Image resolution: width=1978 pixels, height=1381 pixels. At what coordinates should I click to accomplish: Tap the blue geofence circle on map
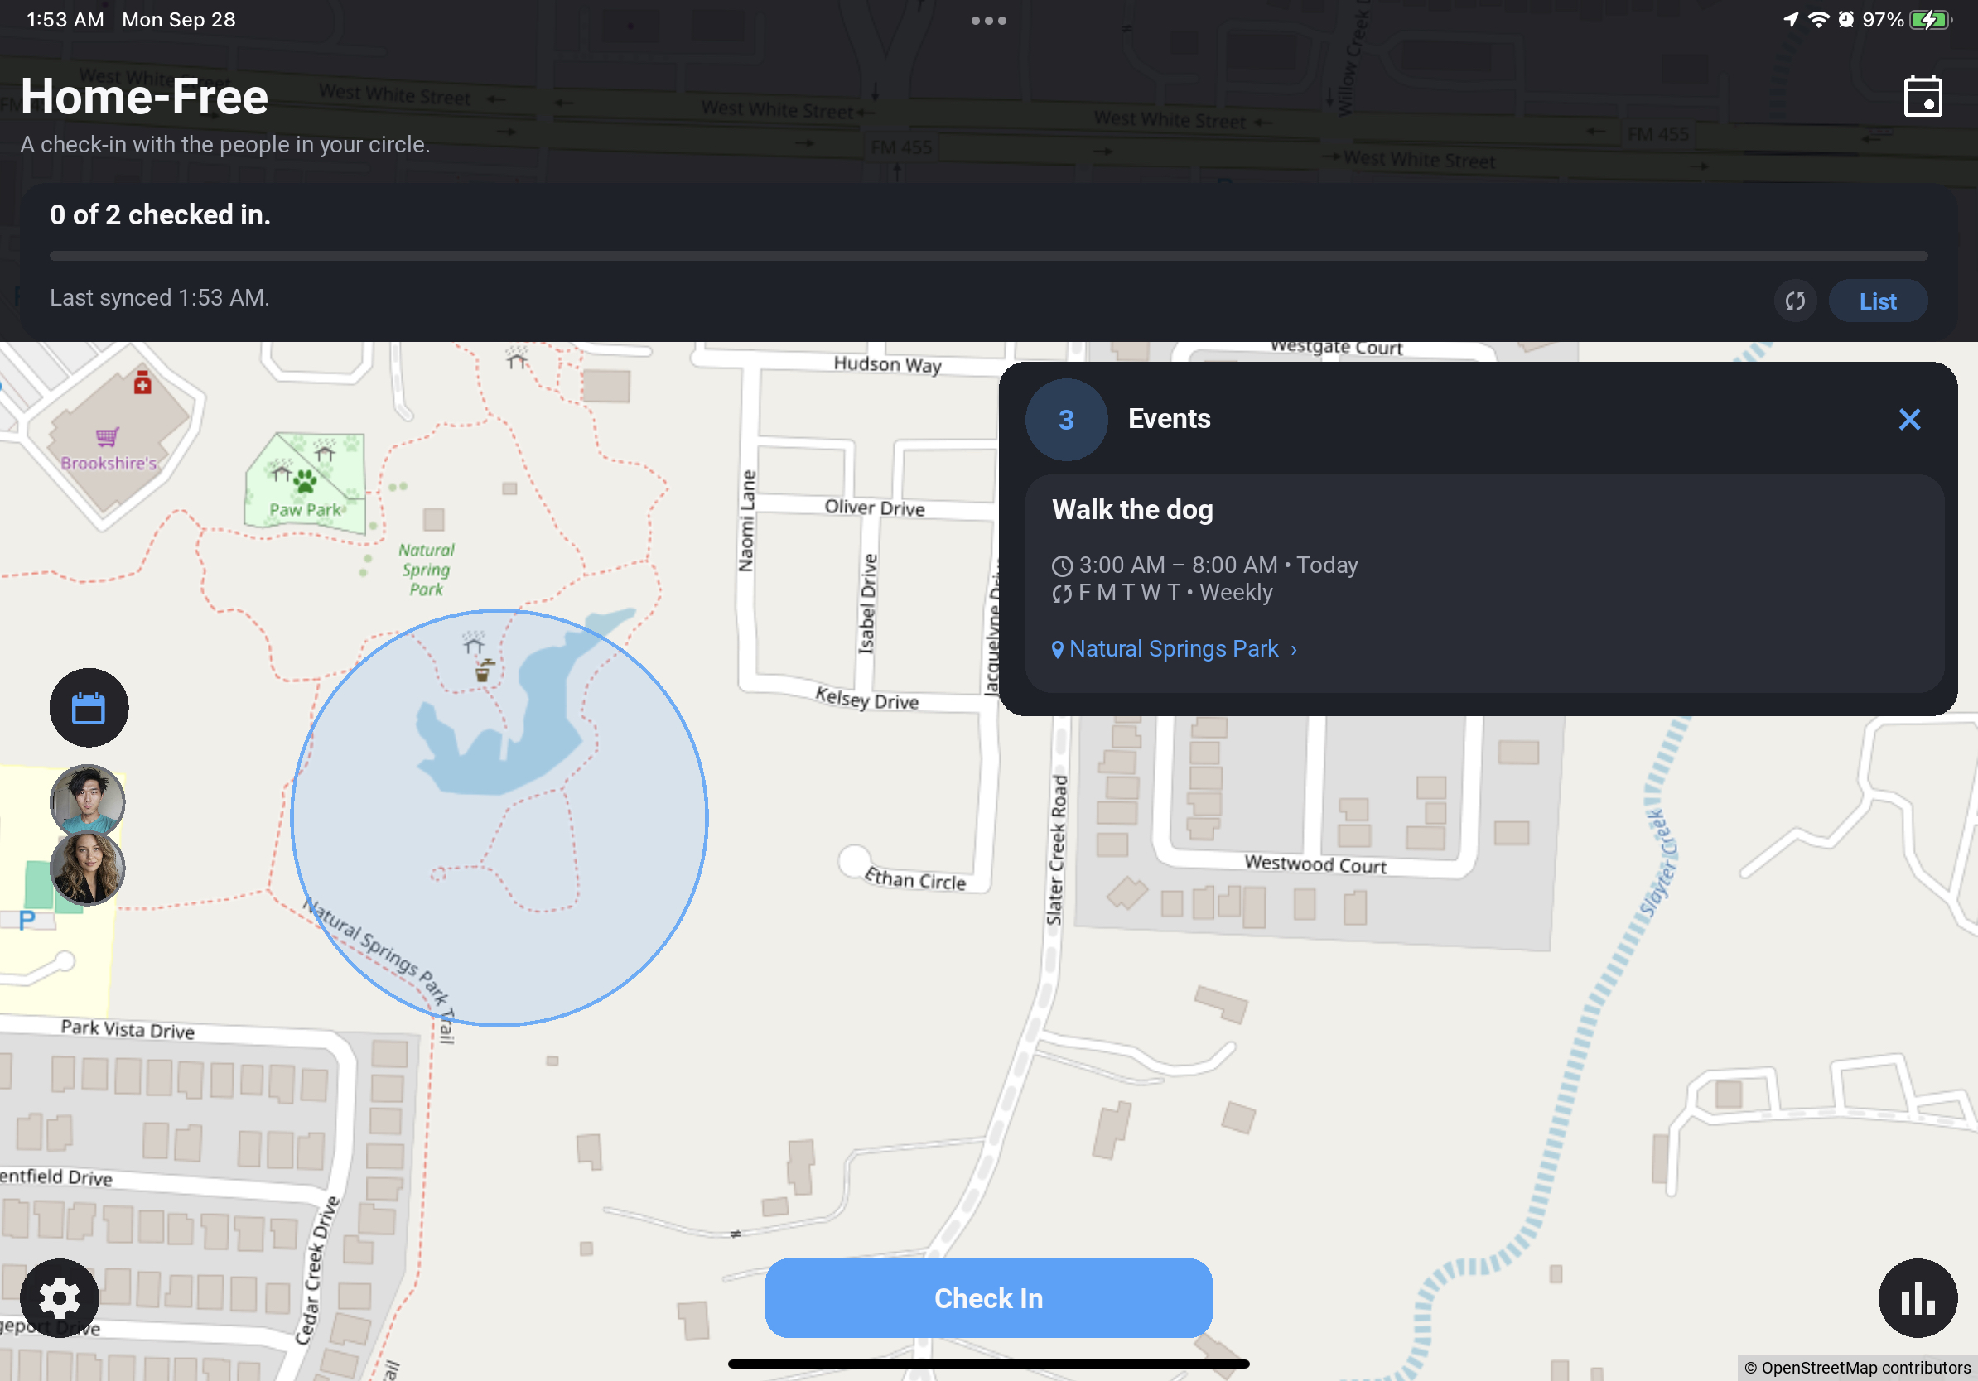499,818
